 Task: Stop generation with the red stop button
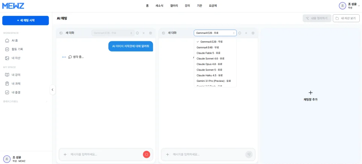tap(147, 154)
